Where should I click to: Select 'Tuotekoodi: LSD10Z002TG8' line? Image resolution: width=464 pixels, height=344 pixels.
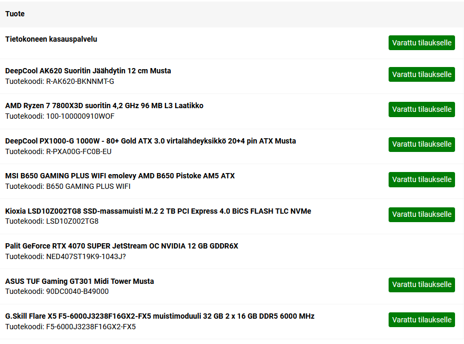tap(52, 222)
